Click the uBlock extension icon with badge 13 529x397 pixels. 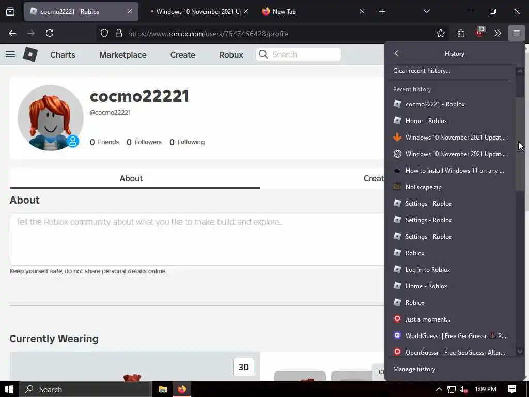[480, 33]
